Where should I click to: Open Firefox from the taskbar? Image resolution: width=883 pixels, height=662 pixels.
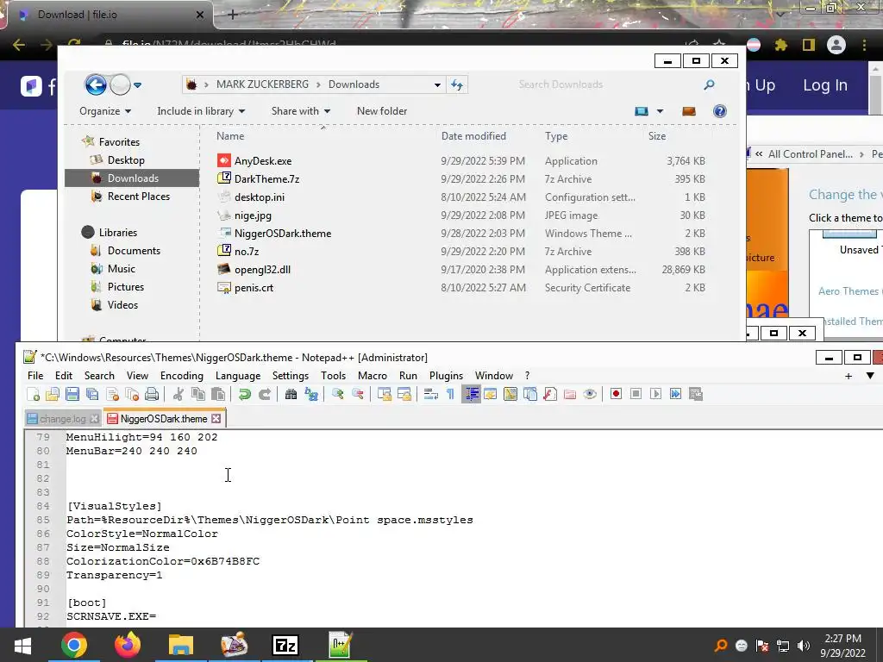[x=128, y=645]
